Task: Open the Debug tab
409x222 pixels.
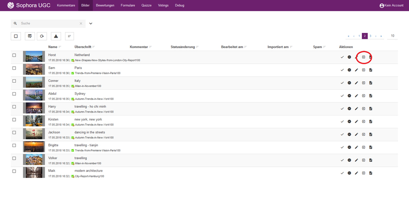Action: [x=180, y=6]
